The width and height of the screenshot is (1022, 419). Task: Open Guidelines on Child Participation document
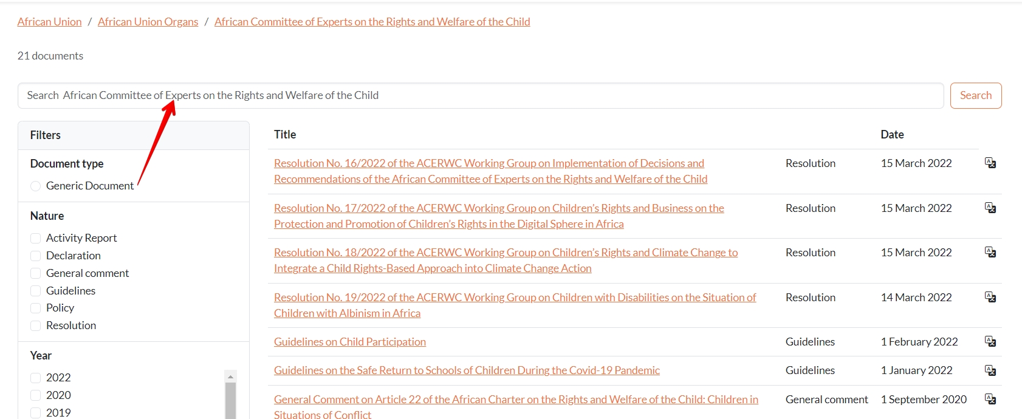349,342
